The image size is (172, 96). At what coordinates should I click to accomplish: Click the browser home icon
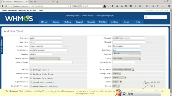tap(117, 6)
